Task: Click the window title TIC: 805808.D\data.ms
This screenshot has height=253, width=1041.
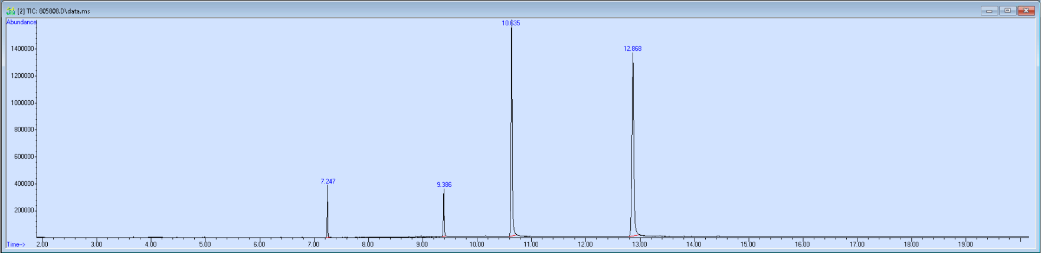Action: coord(54,11)
